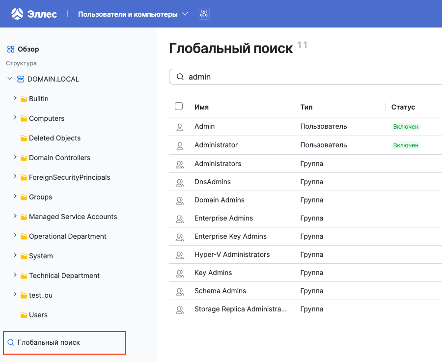Open the Hyper-V Administrators group
The image size is (442, 362).
[232, 254]
